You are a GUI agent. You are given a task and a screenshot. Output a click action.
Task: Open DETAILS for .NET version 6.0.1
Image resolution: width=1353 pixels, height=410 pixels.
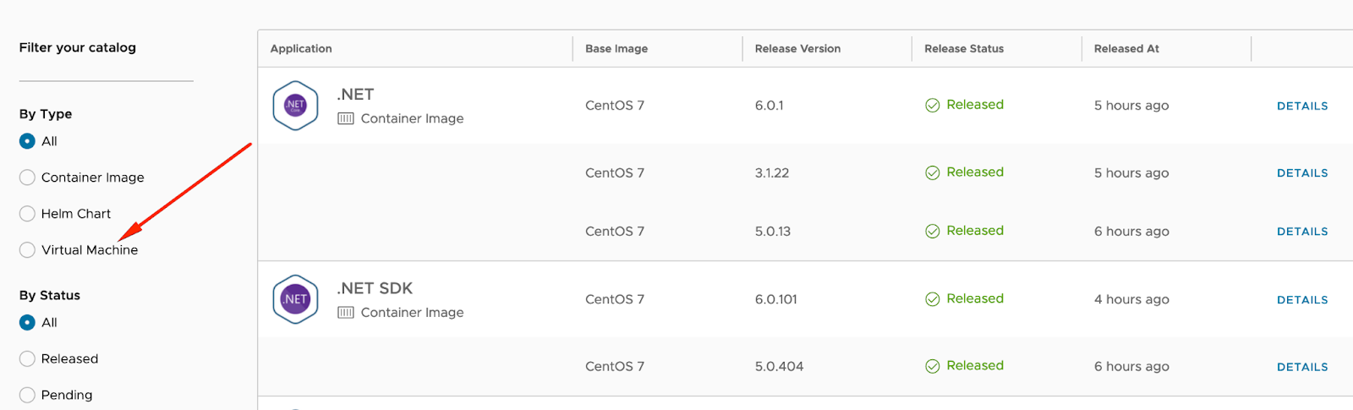(x=1302, y=107)
